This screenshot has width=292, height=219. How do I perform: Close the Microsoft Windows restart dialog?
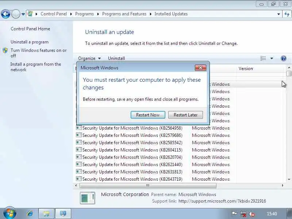(200, 68)
